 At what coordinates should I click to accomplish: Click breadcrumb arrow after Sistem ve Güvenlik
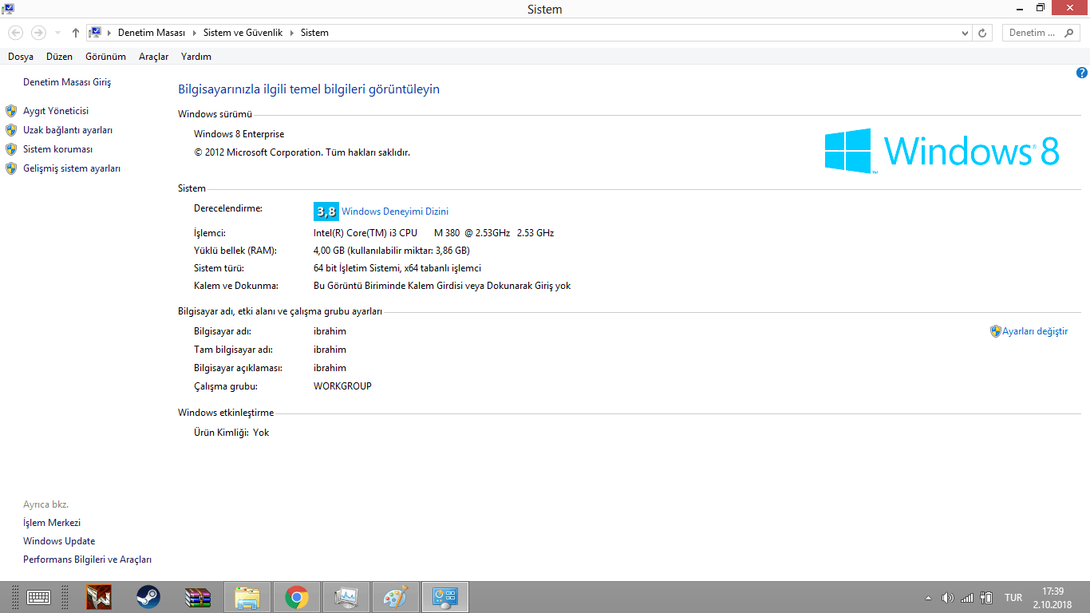tap(291, 33)
